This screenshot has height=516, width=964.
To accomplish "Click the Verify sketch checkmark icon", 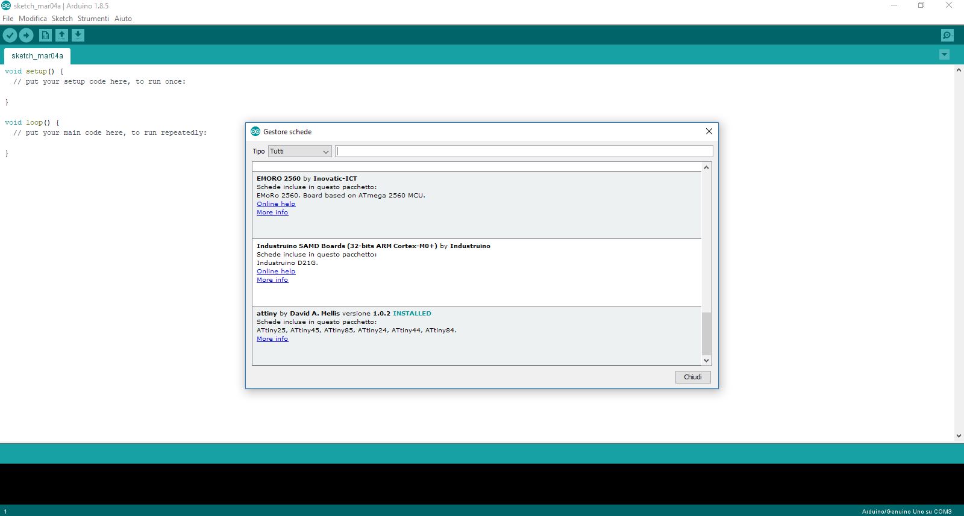I will (10, 36).
